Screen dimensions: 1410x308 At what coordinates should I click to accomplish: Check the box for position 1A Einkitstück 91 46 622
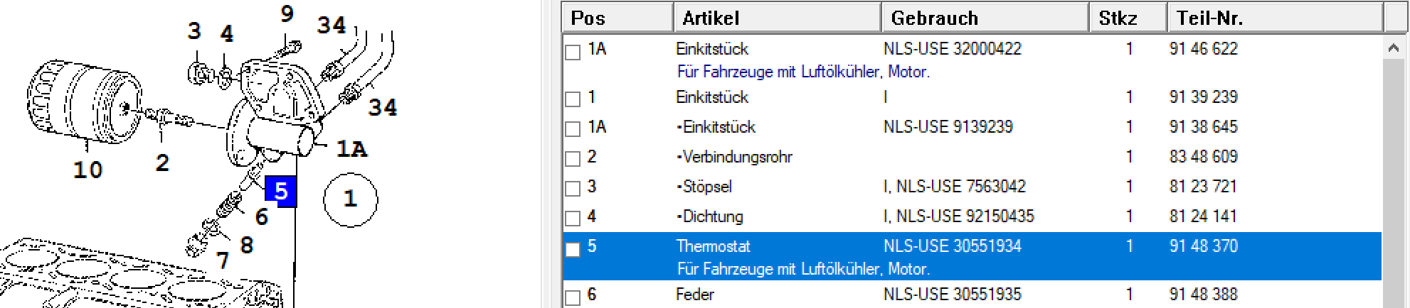573,52
